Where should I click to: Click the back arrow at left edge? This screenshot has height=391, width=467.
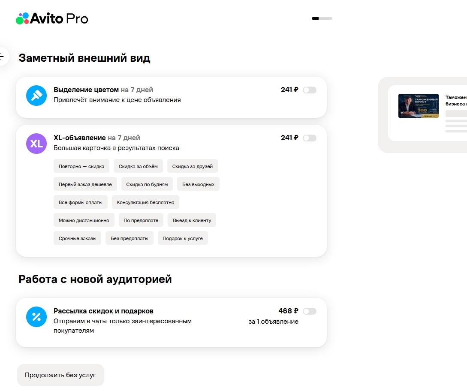tap(3, 56)
